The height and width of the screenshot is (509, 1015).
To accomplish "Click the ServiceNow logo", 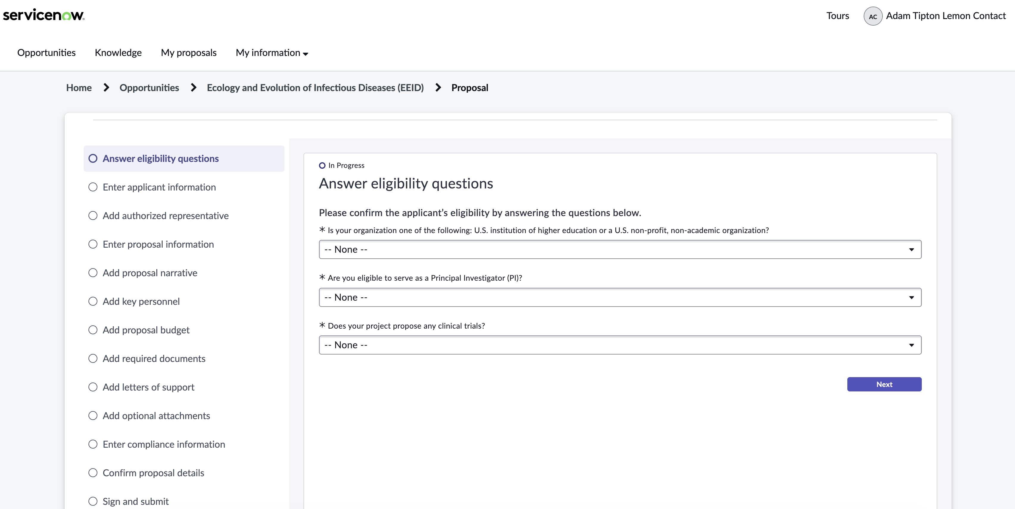I will 44,15.
